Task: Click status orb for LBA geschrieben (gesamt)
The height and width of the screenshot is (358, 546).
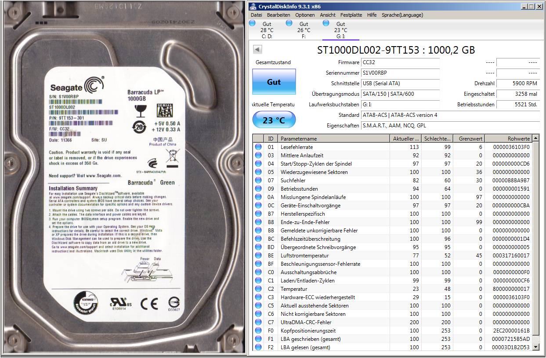Action: [x=258, y=339]
